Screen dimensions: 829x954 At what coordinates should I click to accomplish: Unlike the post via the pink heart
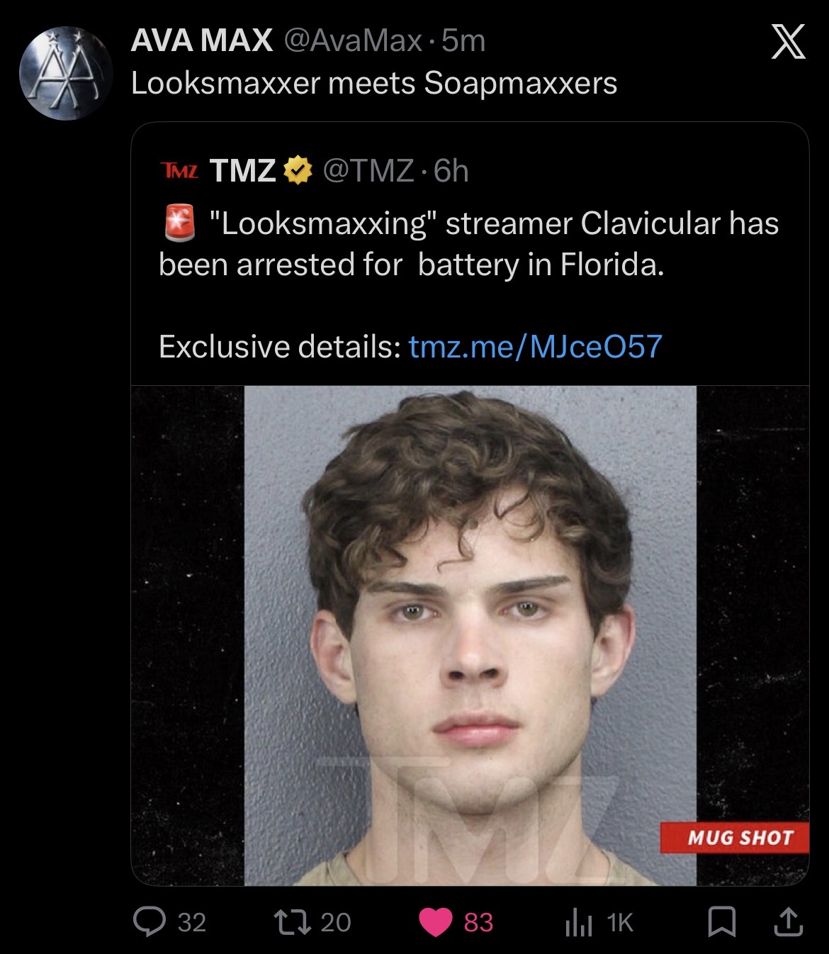(435, 922)
